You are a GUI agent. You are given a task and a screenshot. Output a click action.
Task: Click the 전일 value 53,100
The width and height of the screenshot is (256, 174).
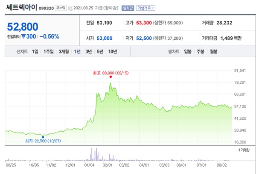click(105, 23)
